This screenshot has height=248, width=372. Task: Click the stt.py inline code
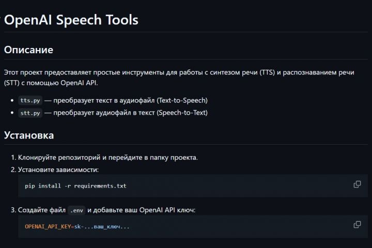(x=30, y=113)
